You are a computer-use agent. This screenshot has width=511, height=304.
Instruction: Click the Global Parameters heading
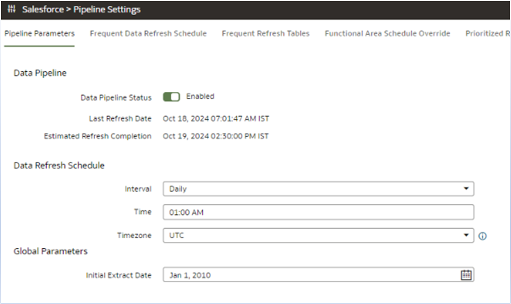click(x=50, y=251)
